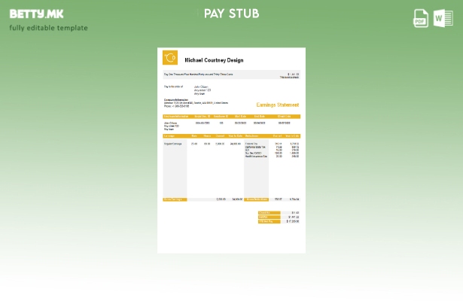The image size is (463, 301).
Task: Click the Check No. summary label
Action: tap(269, 212)
